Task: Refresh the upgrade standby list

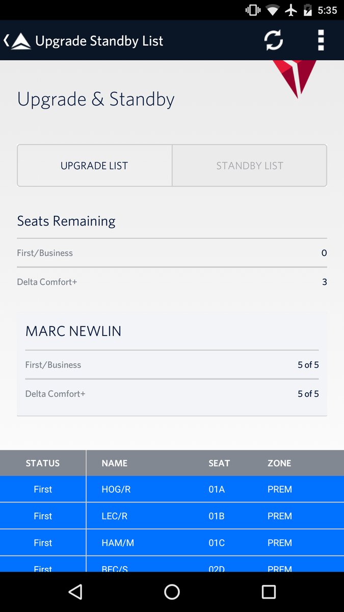Action: tap(274, 40)
